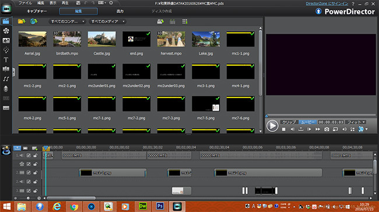Click the large Play button in preview

272,126
